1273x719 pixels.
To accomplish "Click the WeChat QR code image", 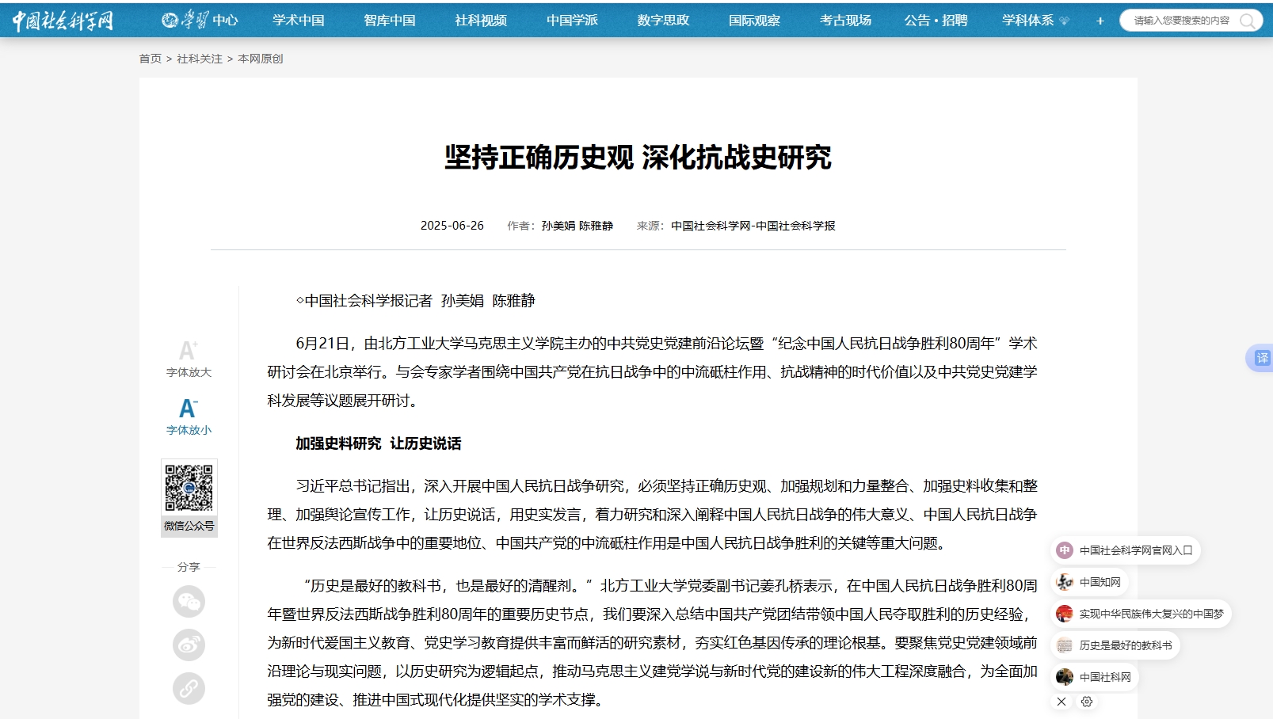I will 189,488.
